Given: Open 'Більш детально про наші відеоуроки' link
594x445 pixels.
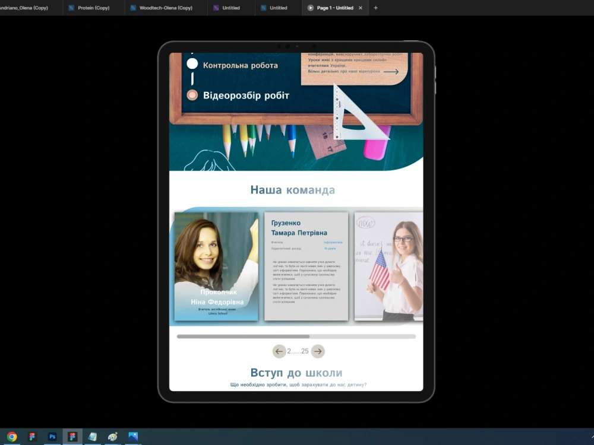Looking at the screenshot, I should click(343, 71).
